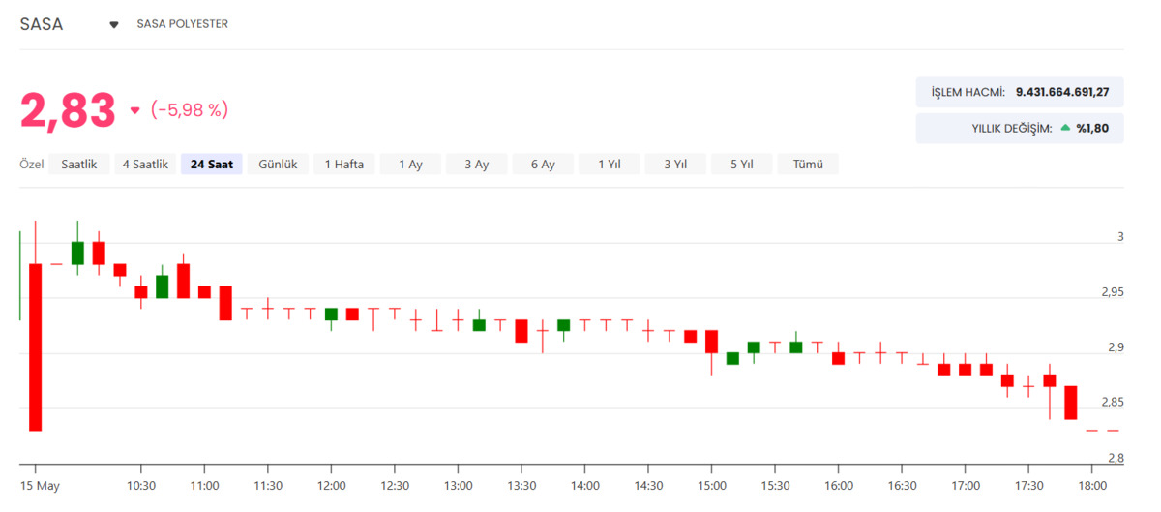
Task: Select the Saatlik time range tab
Action: (x=79, y=165)
